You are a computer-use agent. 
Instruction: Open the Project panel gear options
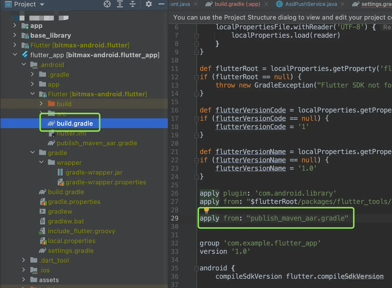[149, 4]
